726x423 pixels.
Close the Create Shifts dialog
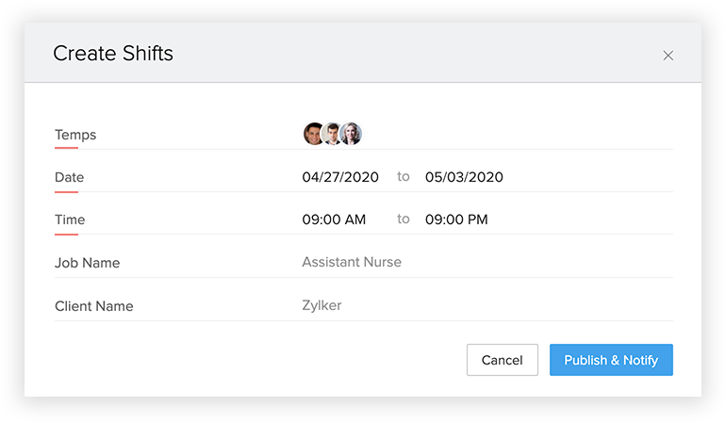point(668,56)
